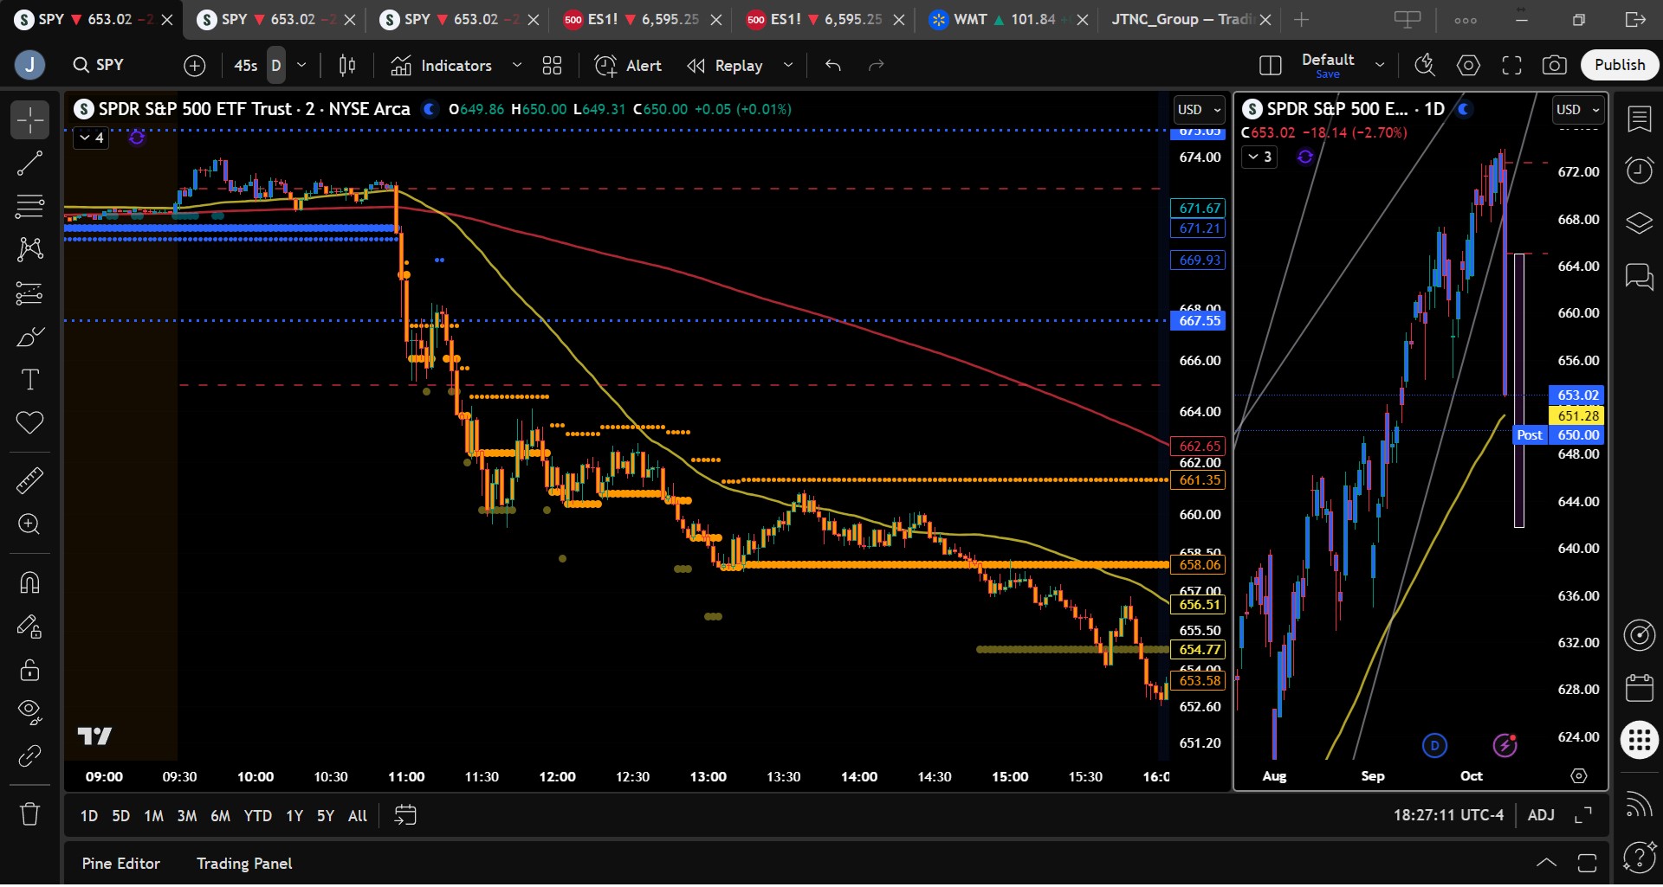Collapse the main chart legend with 4 indicators
The height and width of the screenshot is (887, 1663).
tap(91, 138)
